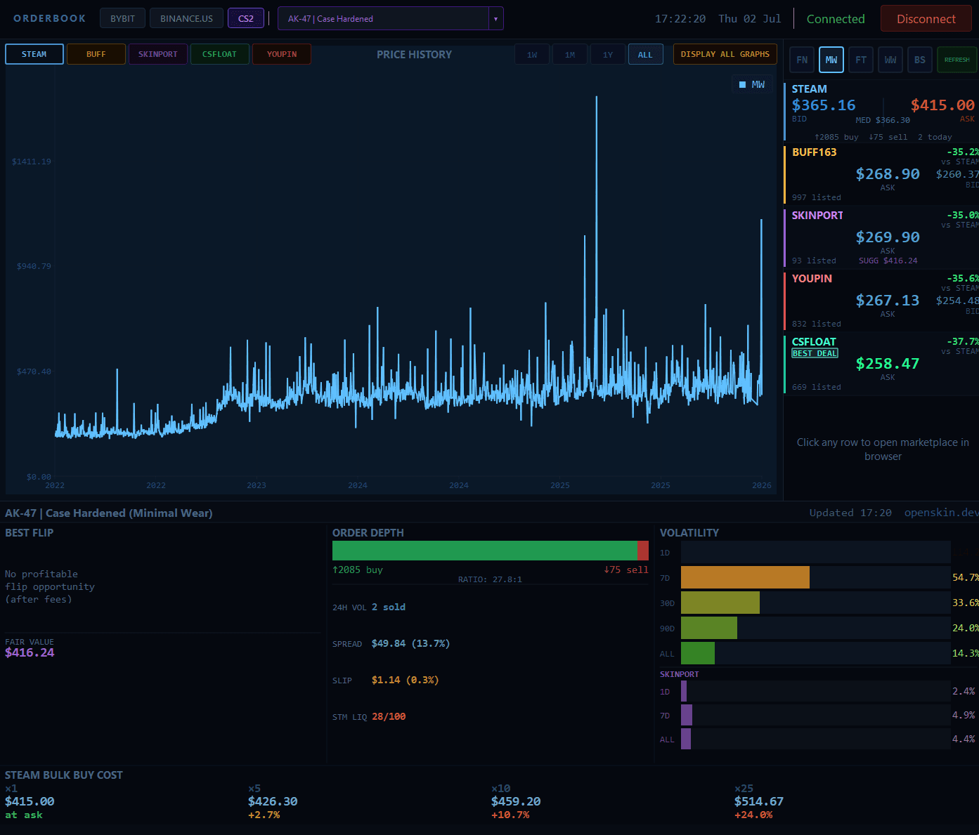
Task: Click the red sell side of order depth bar
Action: click(x=643, y=551)
